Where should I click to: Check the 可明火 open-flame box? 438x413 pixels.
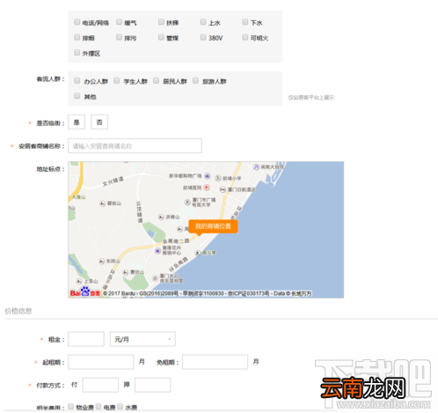(245, 37)
